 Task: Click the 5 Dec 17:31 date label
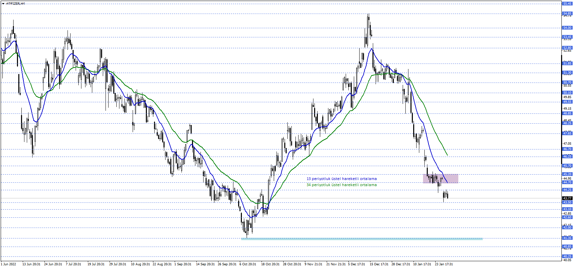click(357, 264)
